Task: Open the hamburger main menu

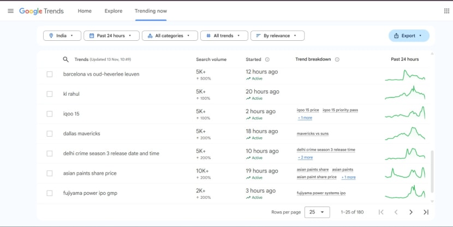Action: [10, 11]
